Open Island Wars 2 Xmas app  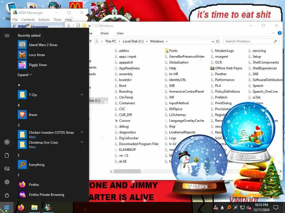tap(38, 45)
